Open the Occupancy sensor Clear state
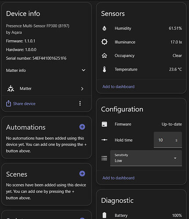 142,56
